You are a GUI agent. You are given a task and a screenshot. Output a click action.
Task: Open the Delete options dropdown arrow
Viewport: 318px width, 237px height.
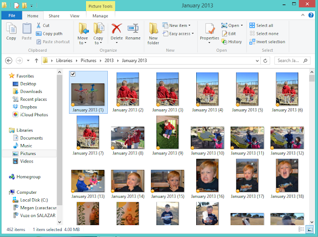pyautogui.click(x=117, y=43)
